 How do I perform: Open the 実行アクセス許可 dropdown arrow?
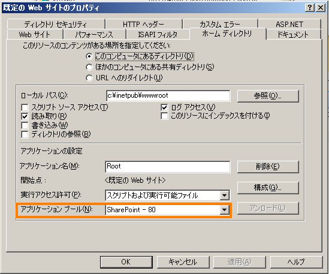coord(224,195)
